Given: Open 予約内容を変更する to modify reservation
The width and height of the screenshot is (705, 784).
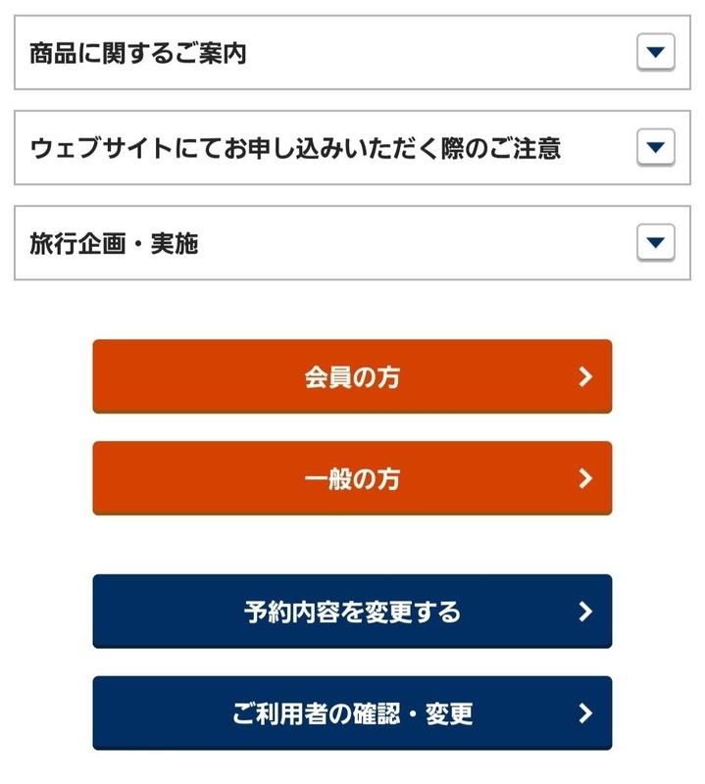Looking at the screenshot, I should pos(352,612).
